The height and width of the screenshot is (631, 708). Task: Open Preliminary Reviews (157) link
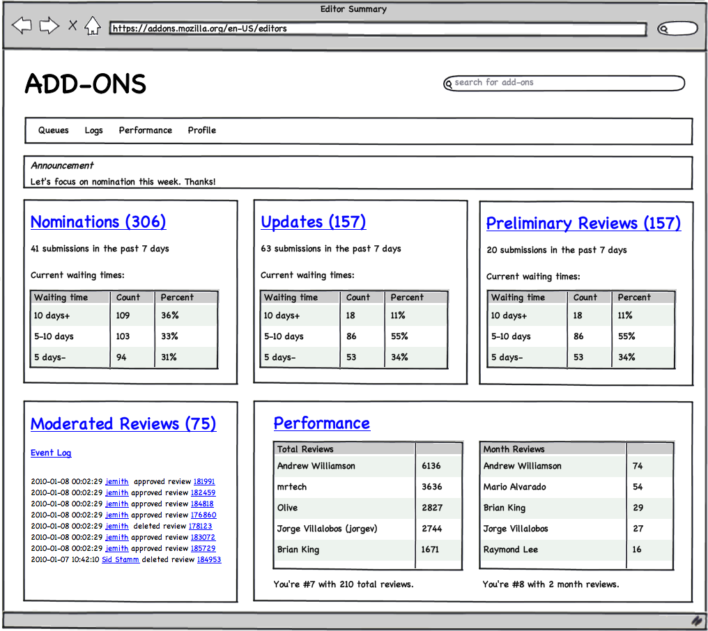click(583, 223)
